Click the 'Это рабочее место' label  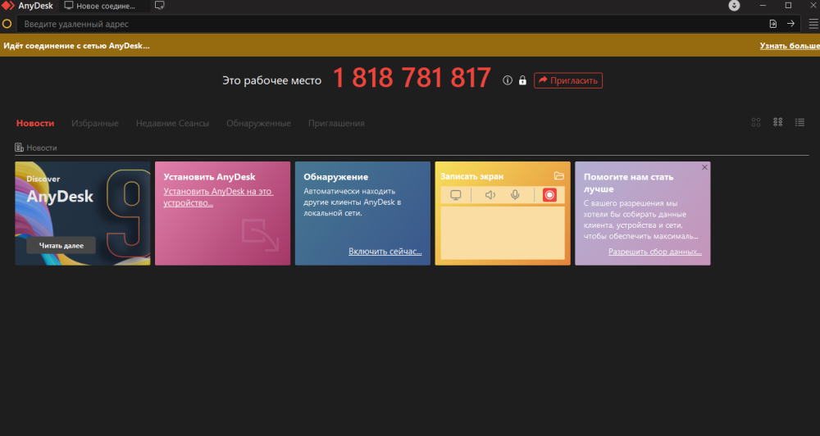[272, 80]
